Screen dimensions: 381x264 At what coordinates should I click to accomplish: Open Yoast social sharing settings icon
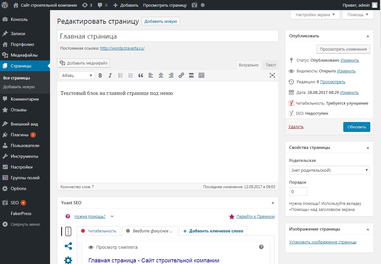coord(68,246)
